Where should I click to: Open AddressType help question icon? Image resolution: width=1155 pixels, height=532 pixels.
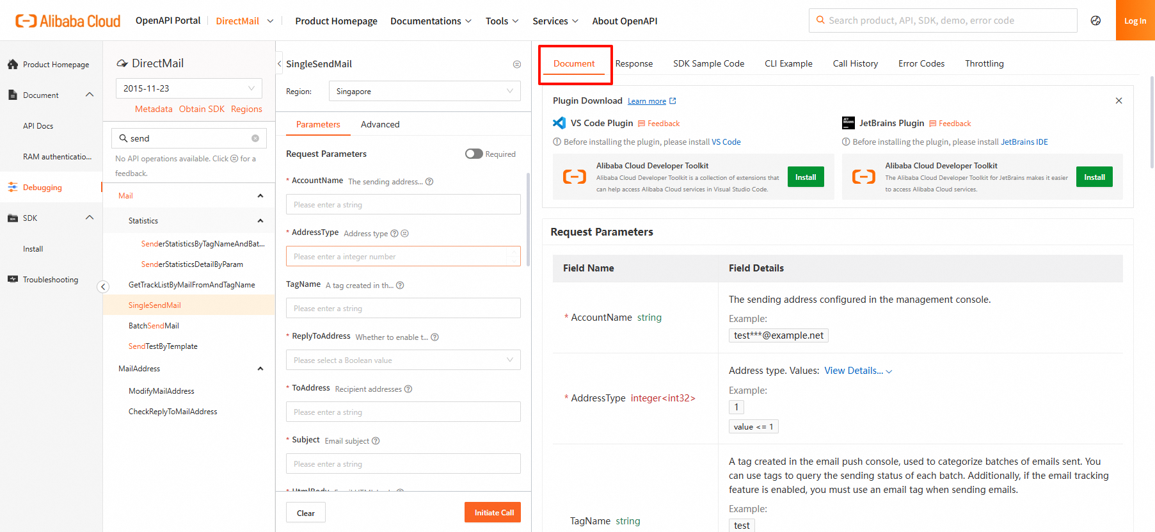(394, 234)
